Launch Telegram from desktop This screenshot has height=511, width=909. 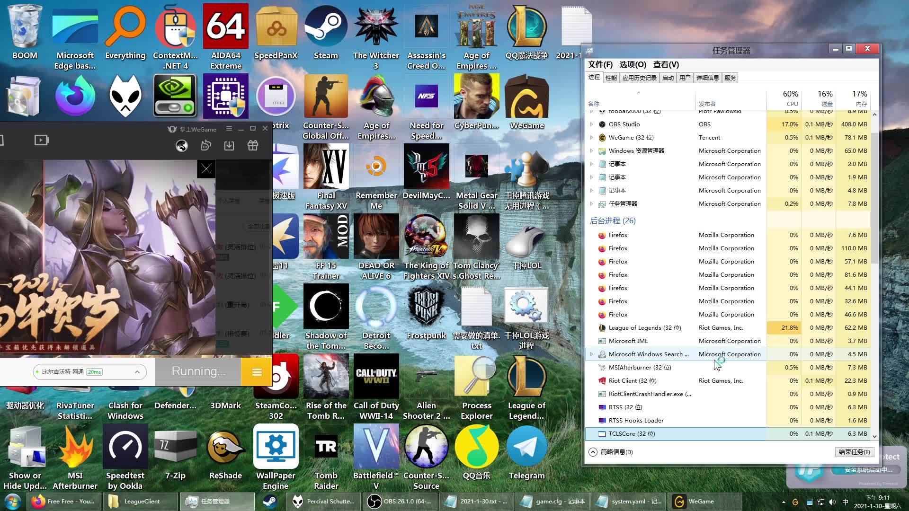[526, 453]
